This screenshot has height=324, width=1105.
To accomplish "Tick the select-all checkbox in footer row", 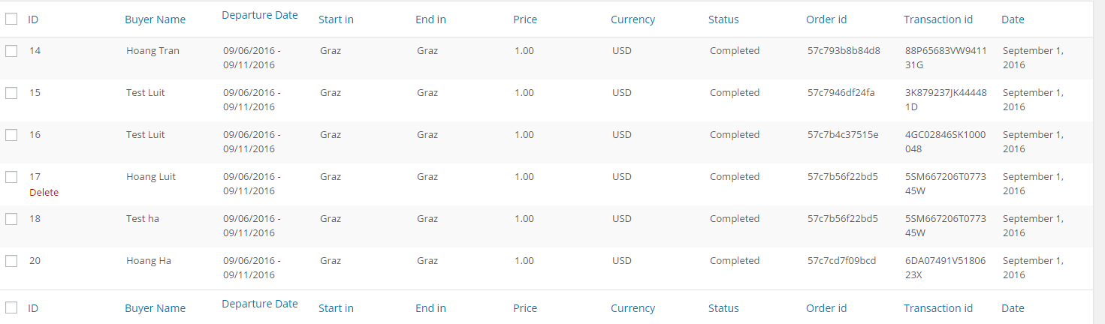I will pyautogui.click(x=11, y=307).
